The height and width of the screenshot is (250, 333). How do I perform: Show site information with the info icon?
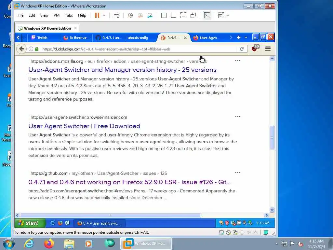[31, 49]
